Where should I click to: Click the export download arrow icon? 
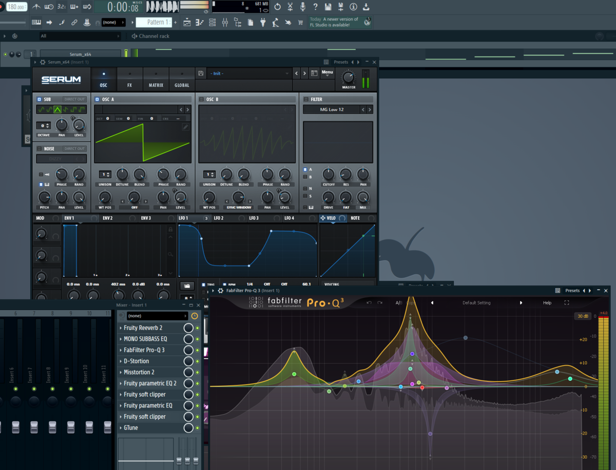point(366,7)
